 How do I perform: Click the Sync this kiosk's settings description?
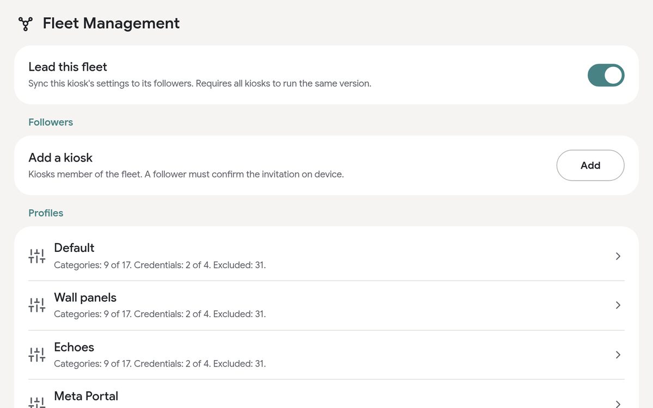200,84
